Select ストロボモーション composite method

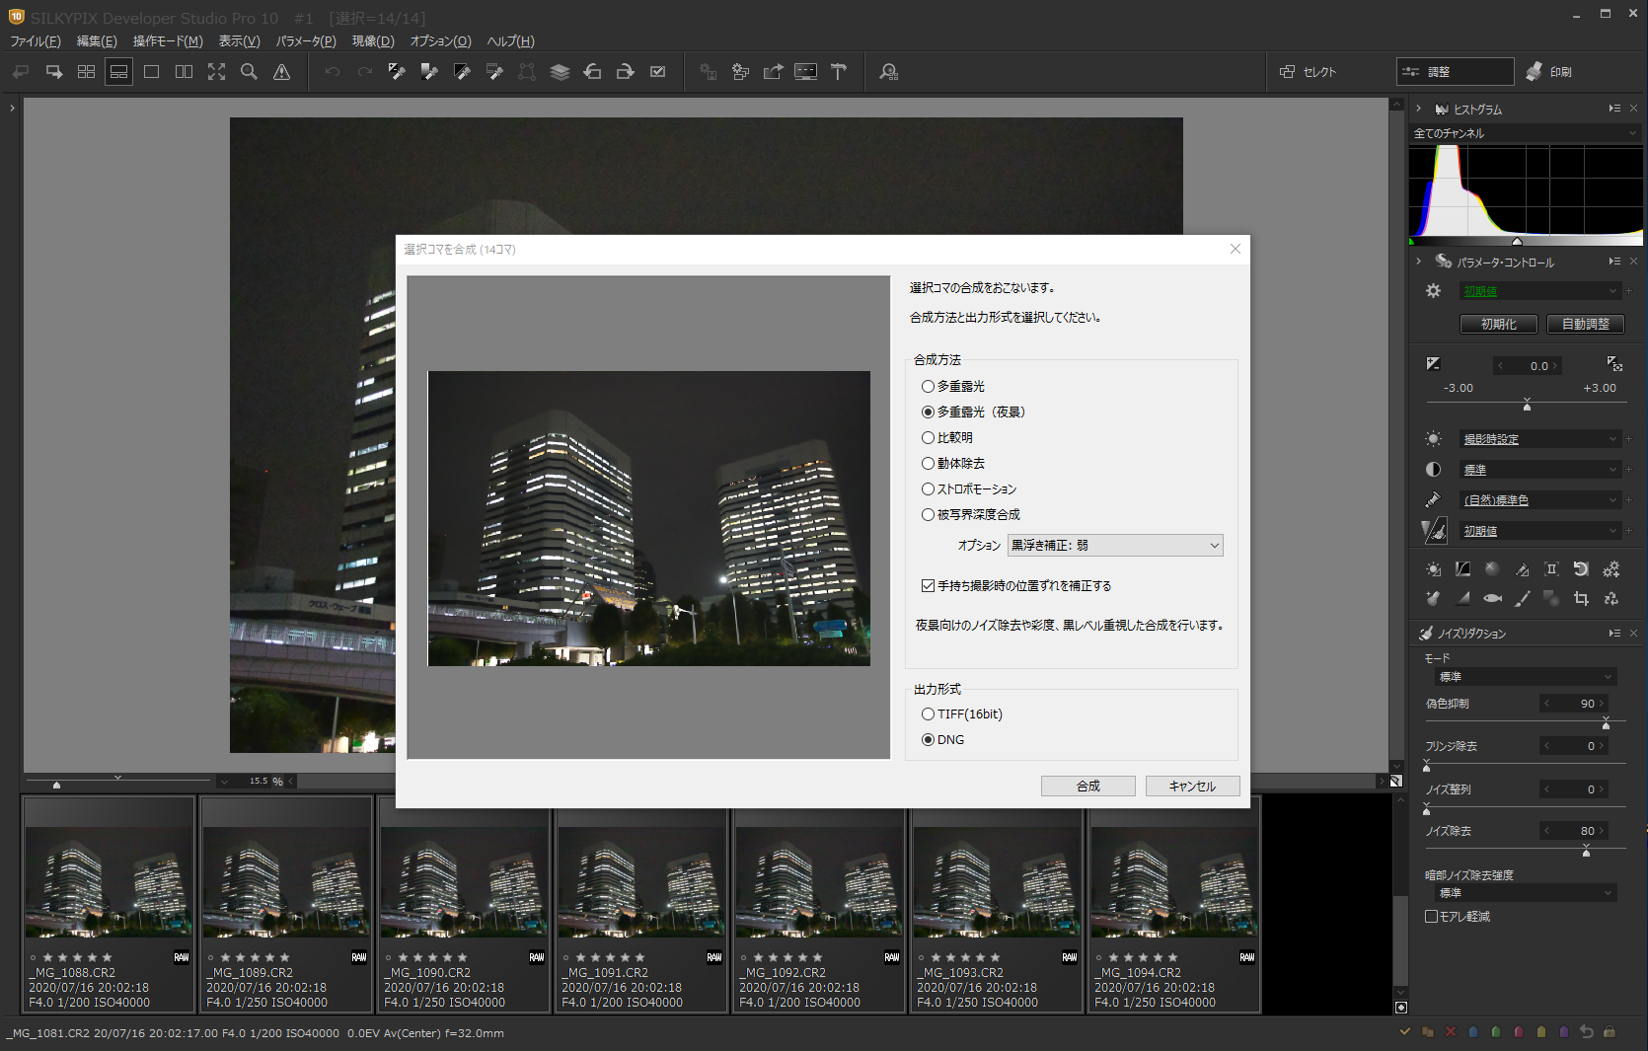point(969,489)
